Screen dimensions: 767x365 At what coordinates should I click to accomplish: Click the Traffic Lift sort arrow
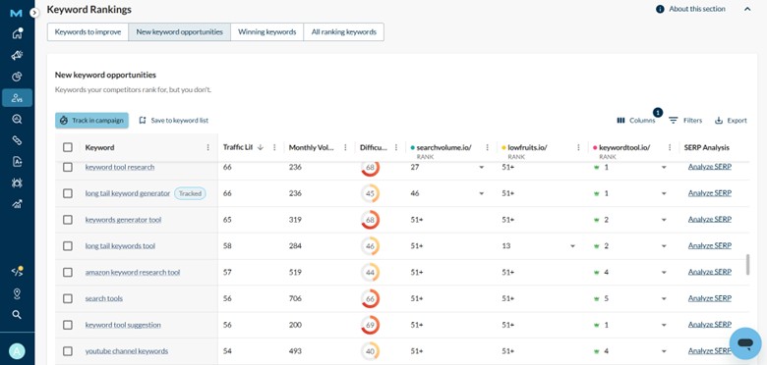261,147
